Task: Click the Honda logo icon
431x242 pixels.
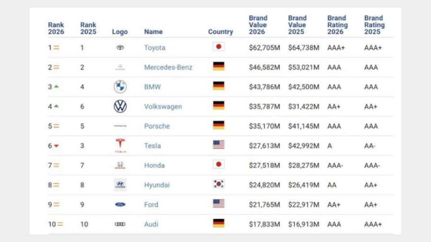Action: (120, 165)
